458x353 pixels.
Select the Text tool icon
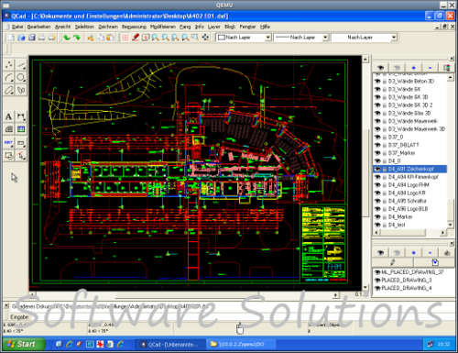pos(9,116)
